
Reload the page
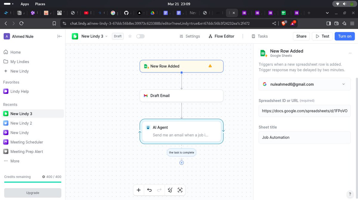21,23
